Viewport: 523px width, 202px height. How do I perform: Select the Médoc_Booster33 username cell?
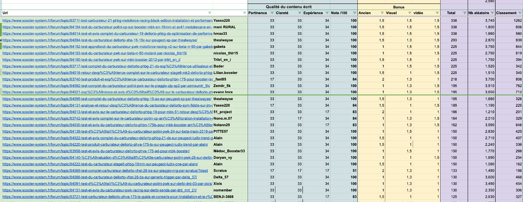[x=229, y=151]
